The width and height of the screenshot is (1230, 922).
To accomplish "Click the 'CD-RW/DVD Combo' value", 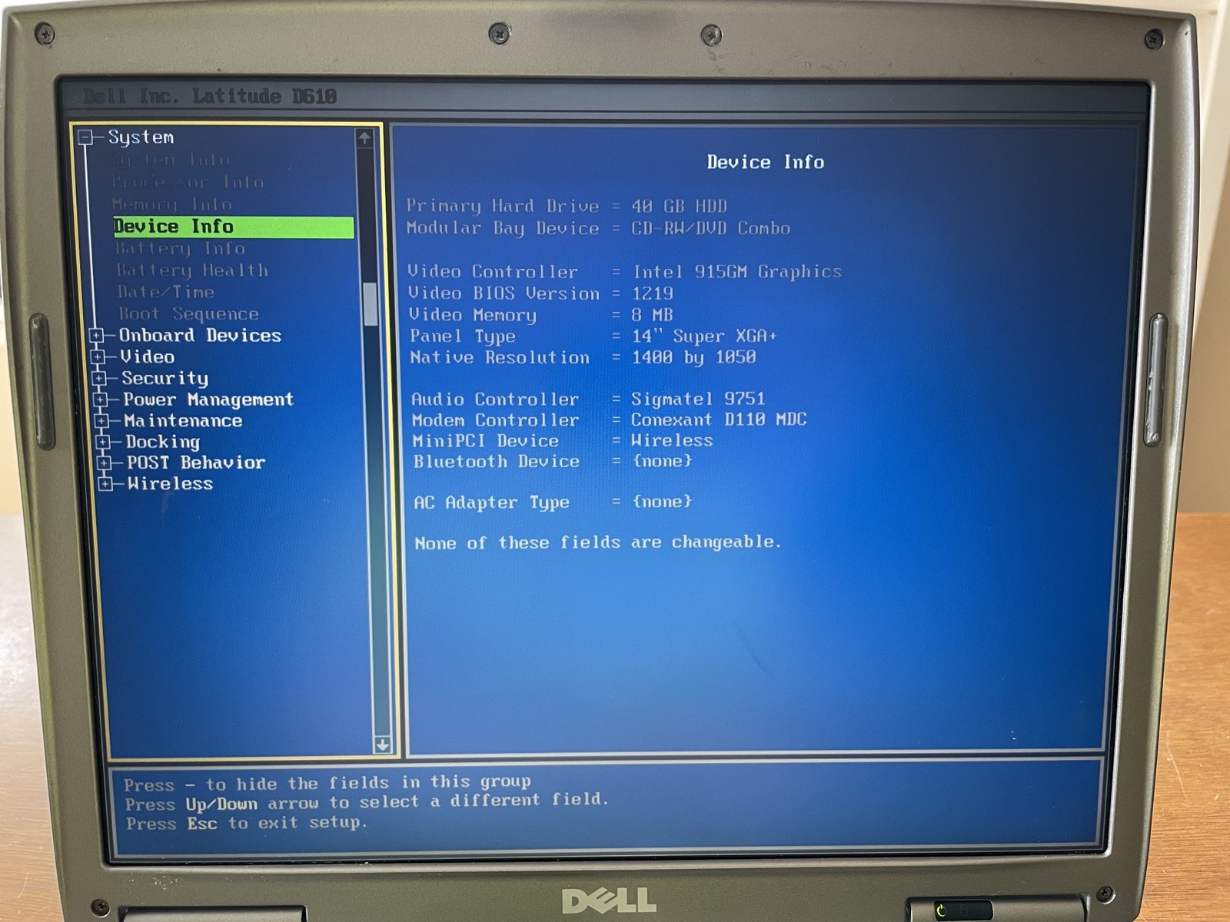I will pyautogui.click(x=711, y=228).
